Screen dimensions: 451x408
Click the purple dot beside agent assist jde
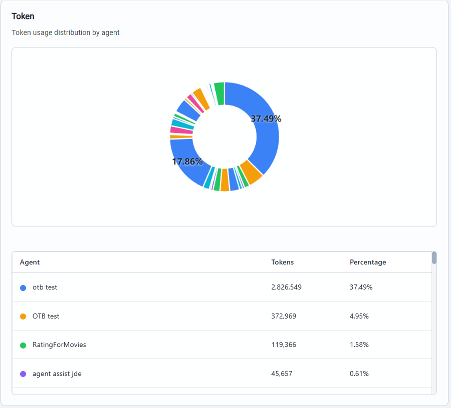pos(23,374)
